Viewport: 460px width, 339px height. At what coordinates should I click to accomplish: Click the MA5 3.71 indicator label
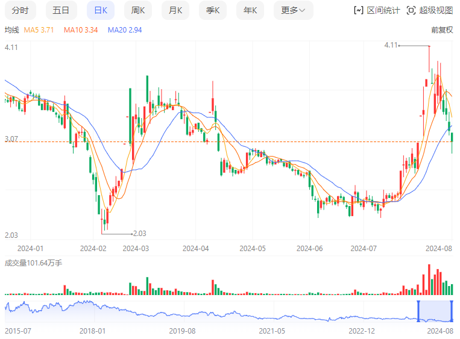[39, 30]
